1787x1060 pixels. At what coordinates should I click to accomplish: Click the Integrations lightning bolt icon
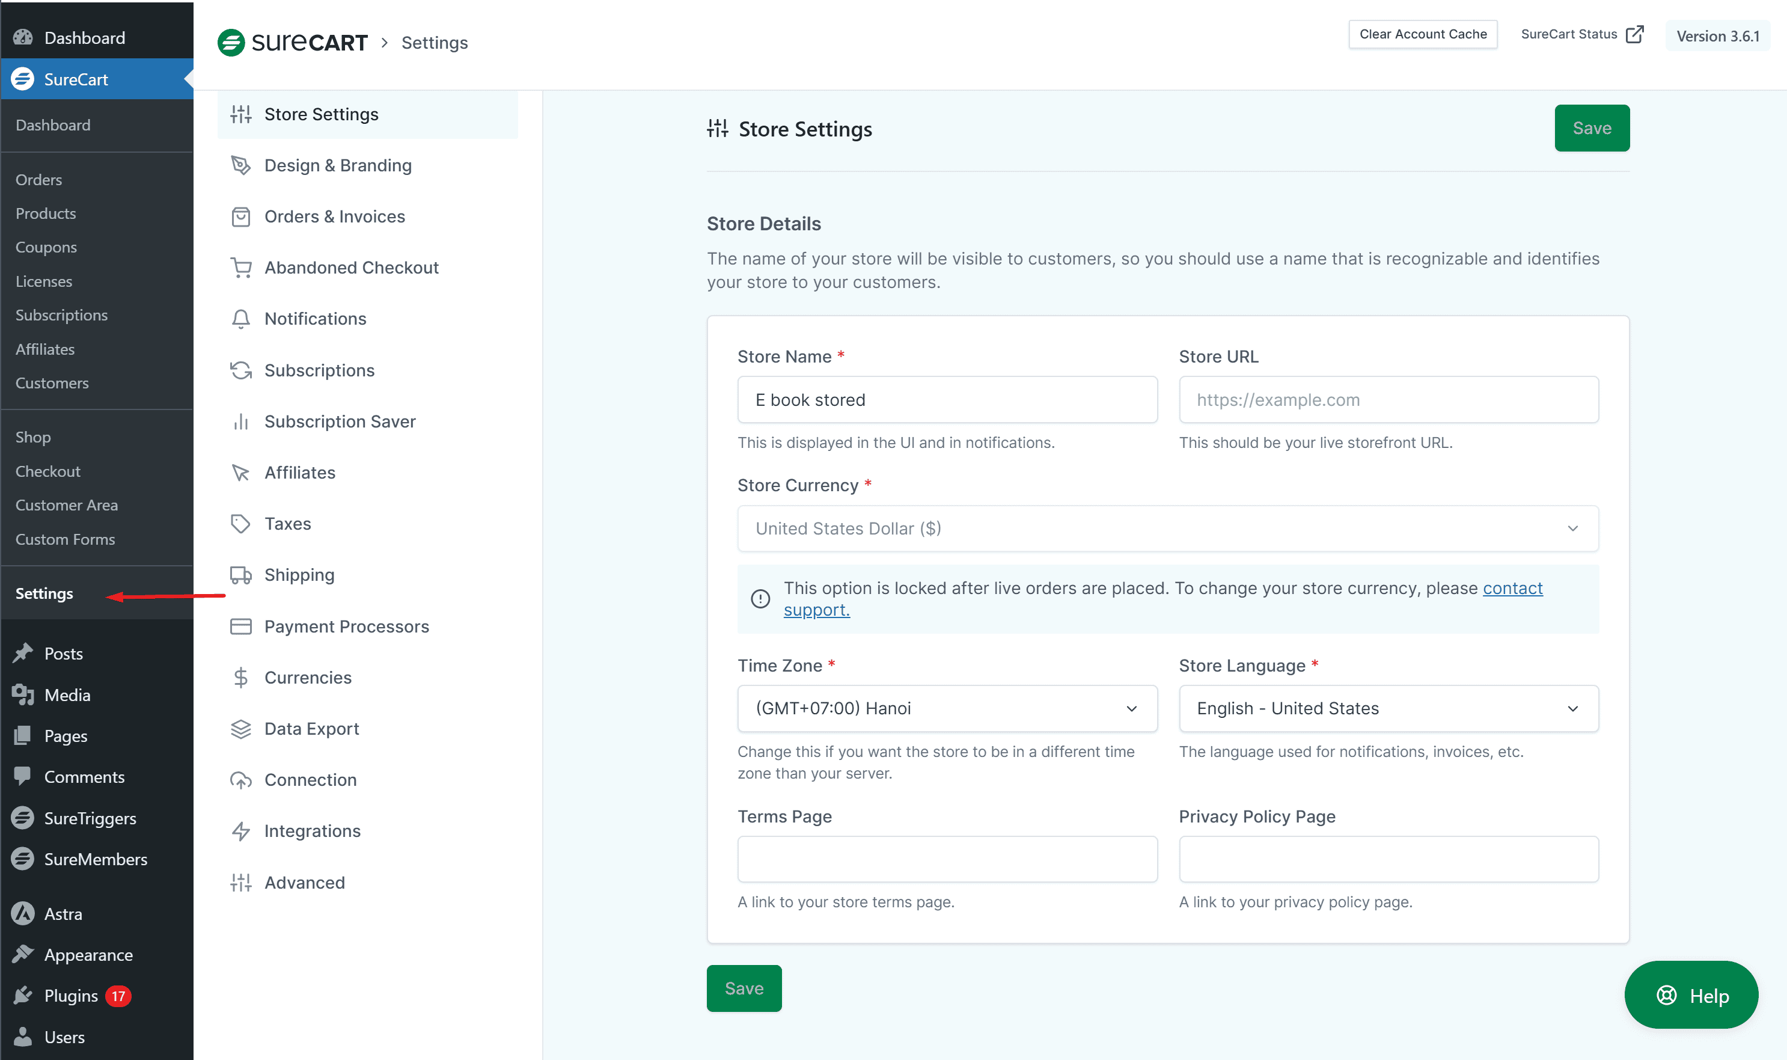[x=240, y=832]
